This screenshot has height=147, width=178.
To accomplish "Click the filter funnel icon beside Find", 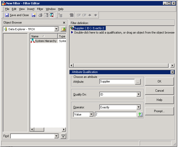I will [63, 136].
